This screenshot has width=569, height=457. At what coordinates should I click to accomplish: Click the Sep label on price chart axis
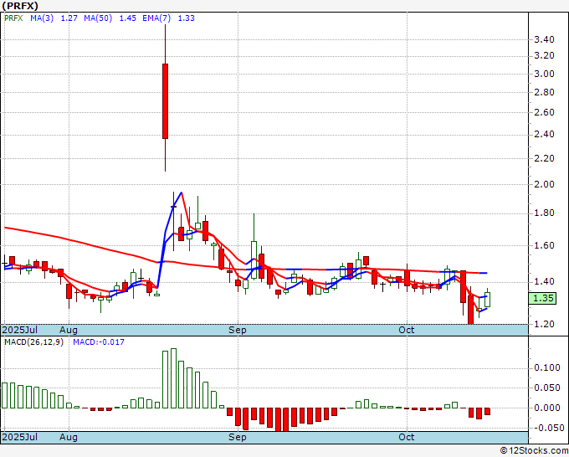(x=238, y=330)
